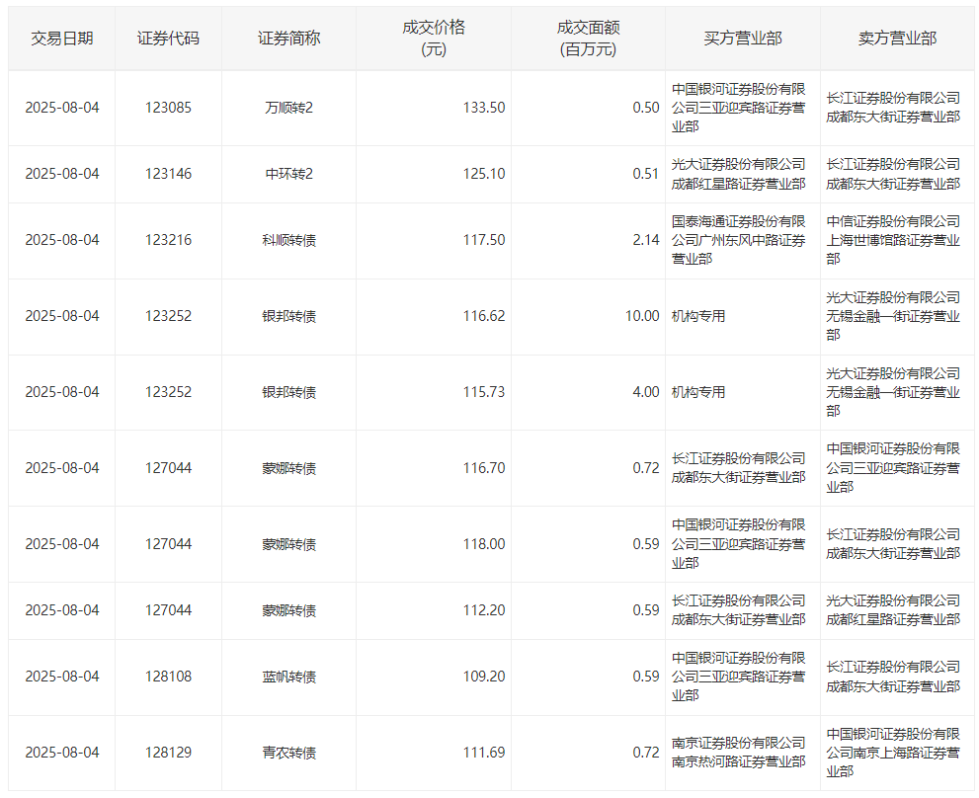This screenshot has height=798, width=979.
Task: Click buyer 中国银河证券 三亚迎宾路 in 万顺转2 row
Action: coord(739,108)
